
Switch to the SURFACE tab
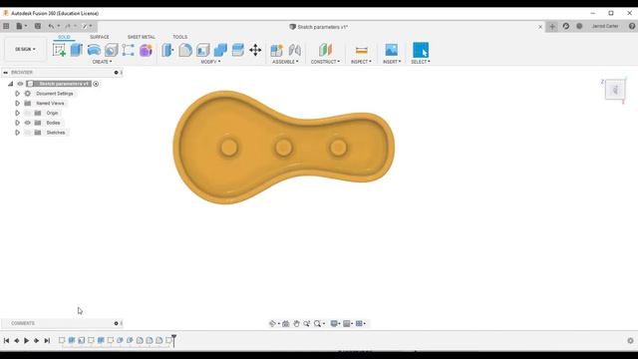click(100, 37)
